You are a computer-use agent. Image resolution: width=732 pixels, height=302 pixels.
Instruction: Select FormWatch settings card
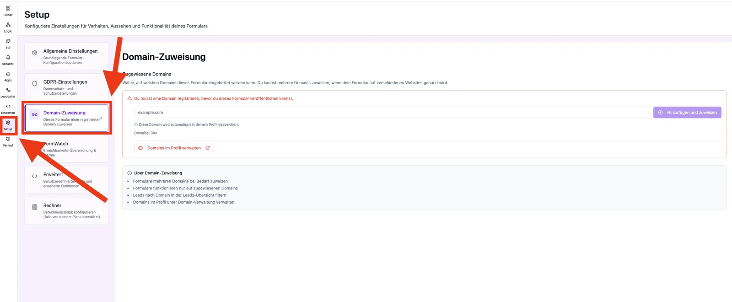click(66, 149)
